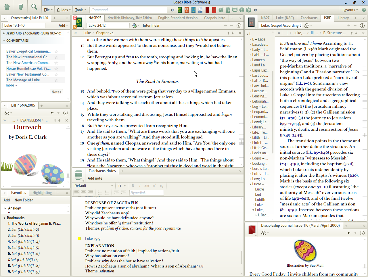This screenshot has width=368, height=277.
Task: Open the NASB shortcut in the toolbar
Action: pyautogui.click(x=180, y=10)
